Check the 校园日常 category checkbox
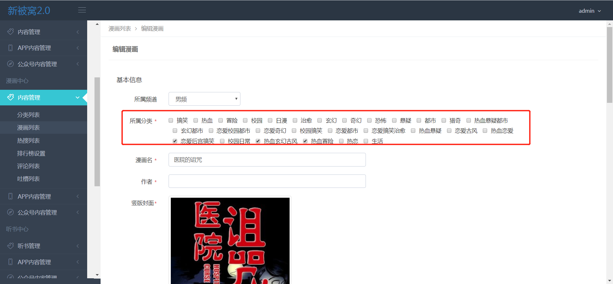This screenshot has width=613, height=284. [x=222, y=141]
